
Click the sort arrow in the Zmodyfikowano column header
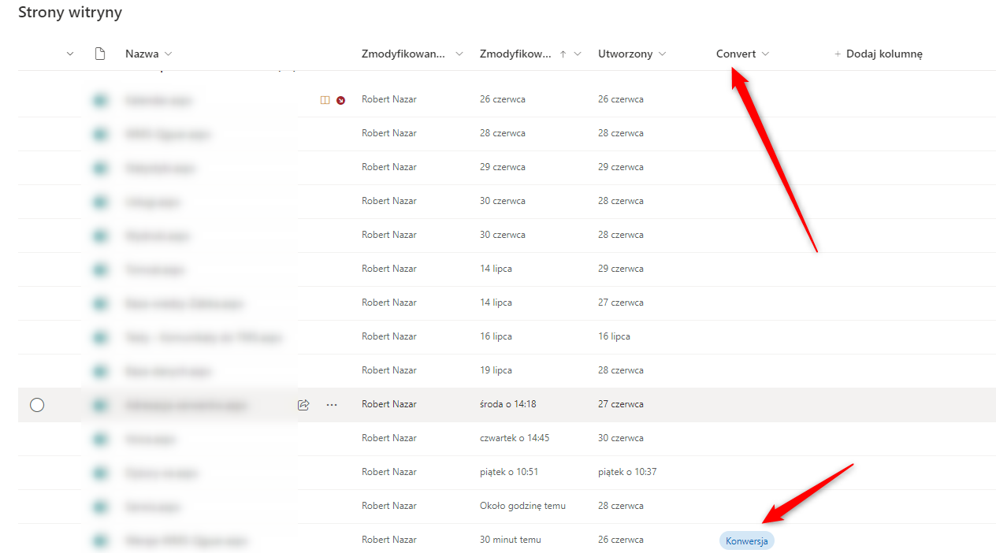coord(563,54)
